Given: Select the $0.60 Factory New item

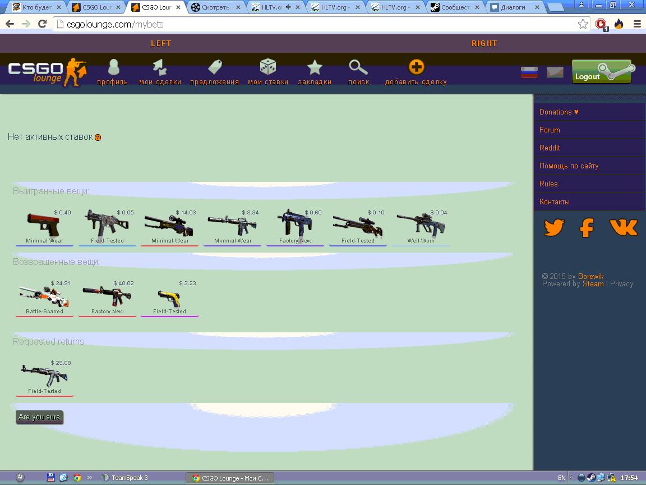Looking at the screenshot, I should (295, 227).
